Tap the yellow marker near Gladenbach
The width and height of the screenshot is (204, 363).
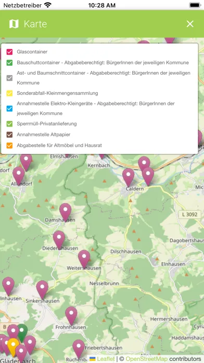pyautogui.click(x=13, y=347)
